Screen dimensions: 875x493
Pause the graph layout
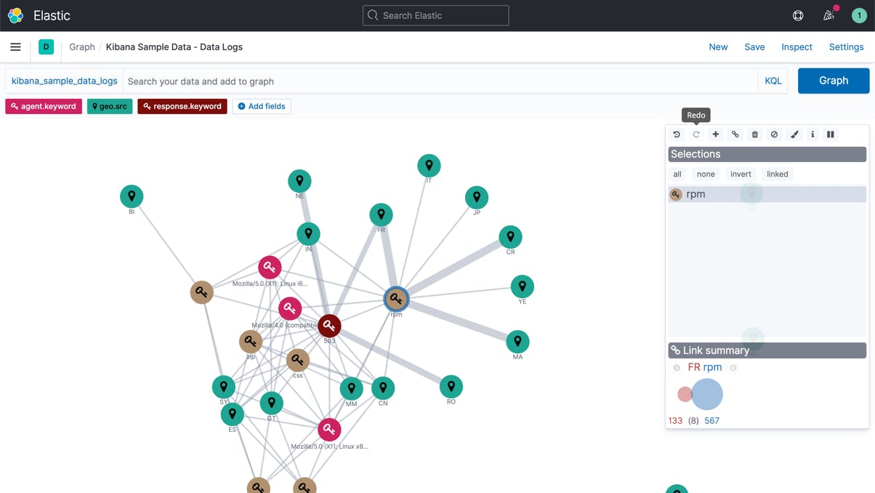(x=831, y=135)
